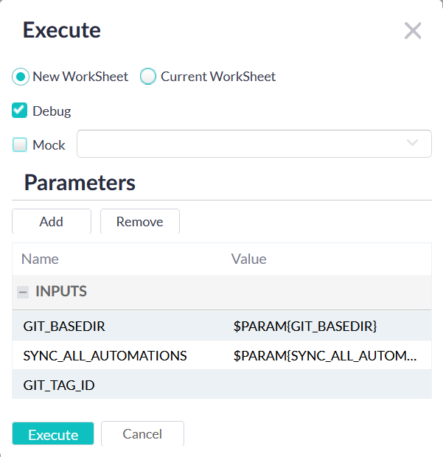Screen dimensions: 443x457
Task: Edit the $PARAM{GIT_BASEDIR} value cell
Action: coord(305,326)
